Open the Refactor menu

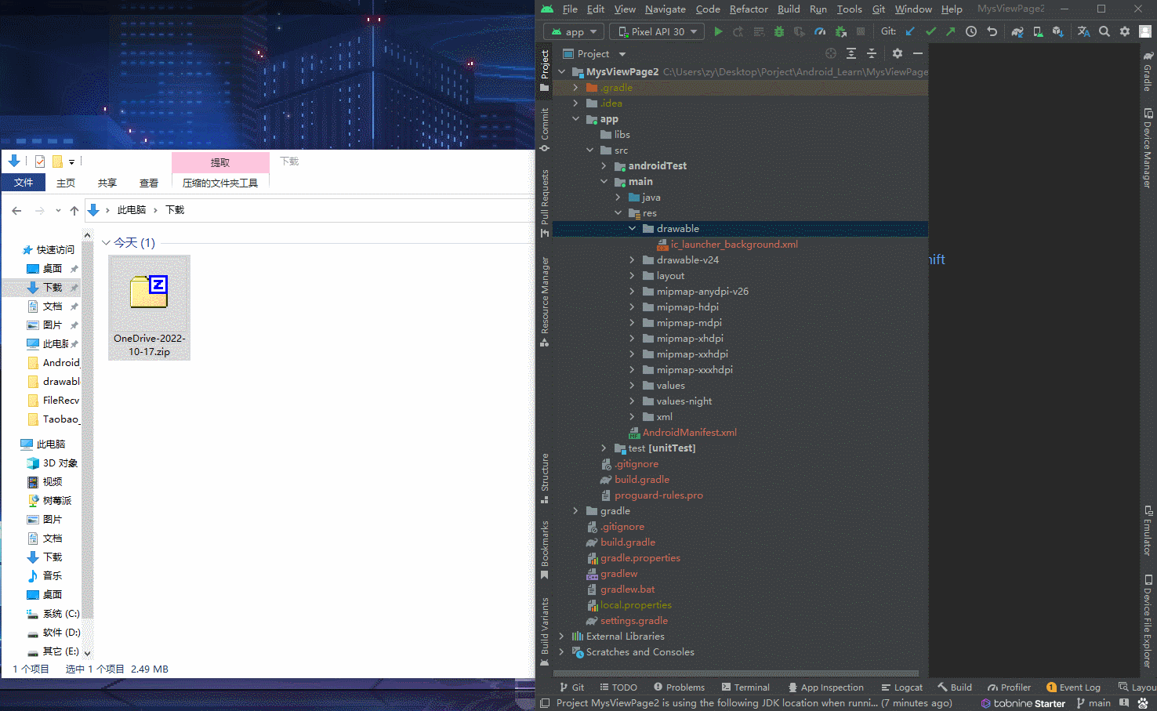pyautogui.click(x=748, y=9)
